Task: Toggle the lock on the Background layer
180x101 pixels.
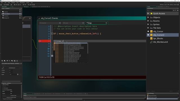Action: point(21,18)
